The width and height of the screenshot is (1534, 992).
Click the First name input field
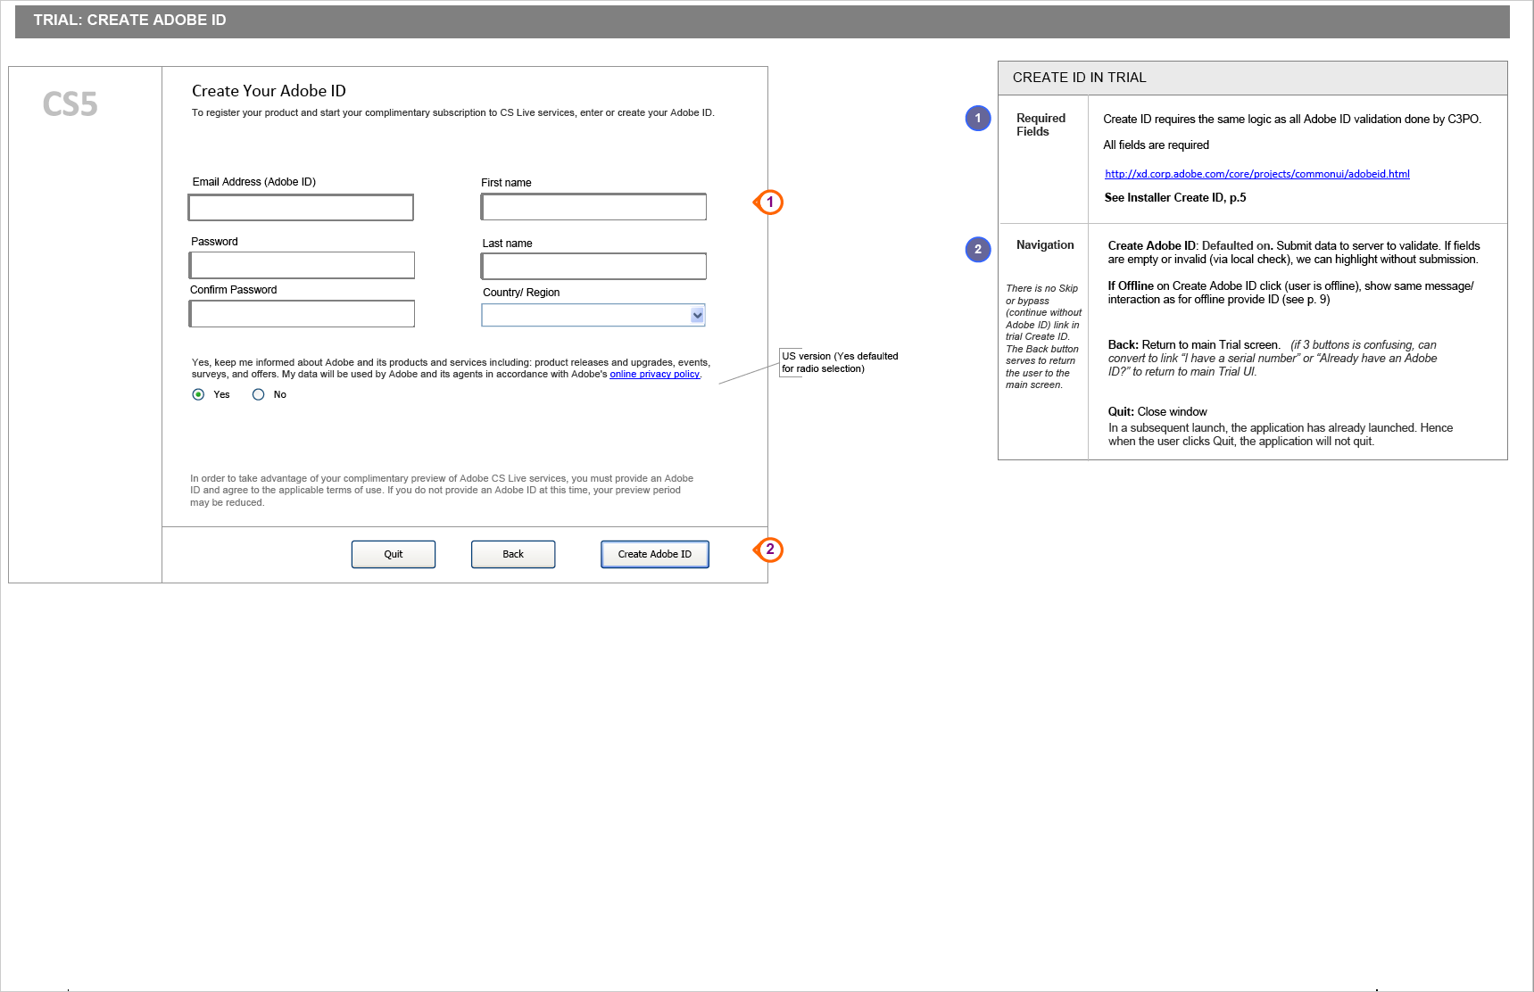(x=593, y=207)
